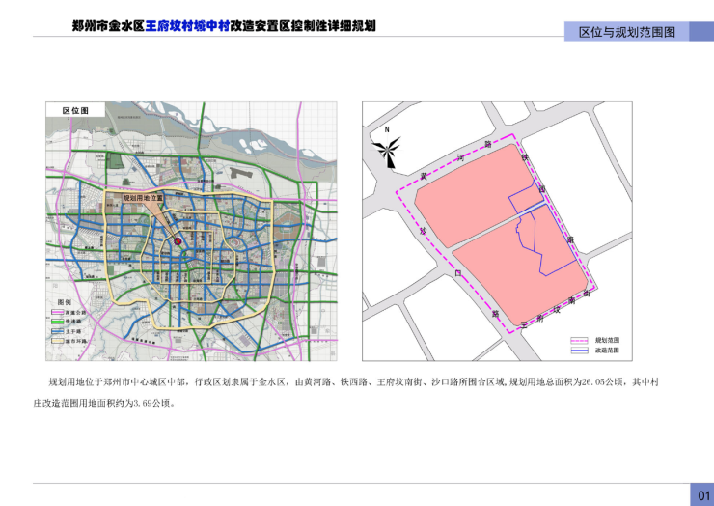Click the 铁 character of the road label

point(525,157)
